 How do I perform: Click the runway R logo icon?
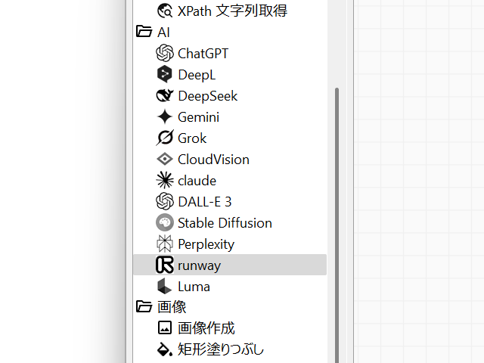[x=165, y=265]
